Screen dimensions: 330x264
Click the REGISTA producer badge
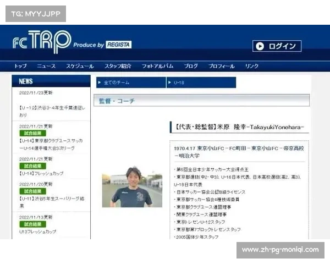tap(118, 45)
